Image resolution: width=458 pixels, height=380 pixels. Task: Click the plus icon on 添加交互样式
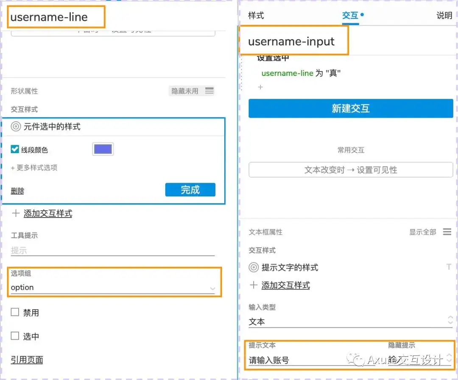tap(16, 213)
